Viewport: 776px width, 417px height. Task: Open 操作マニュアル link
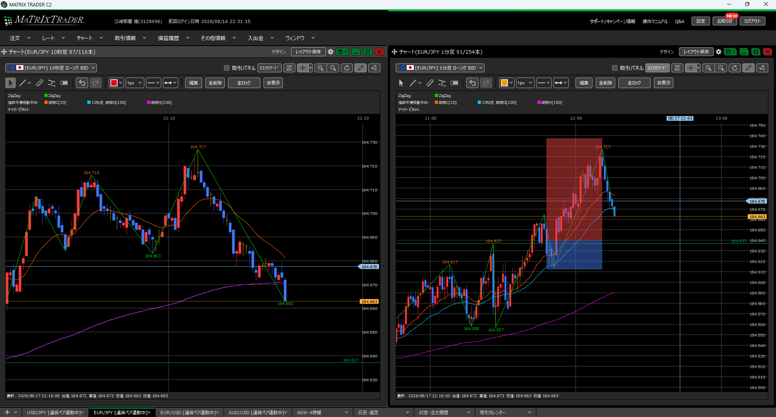tap(655, 21)
